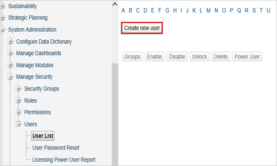Viewport: 277px width, 166px height.
Task: Select Roles label in tree
Action: point(31,100)
